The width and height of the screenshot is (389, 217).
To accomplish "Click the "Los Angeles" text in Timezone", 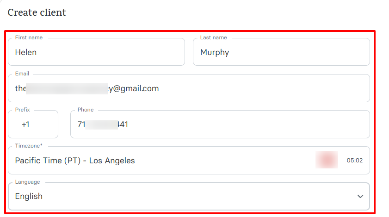I will 112,161.
